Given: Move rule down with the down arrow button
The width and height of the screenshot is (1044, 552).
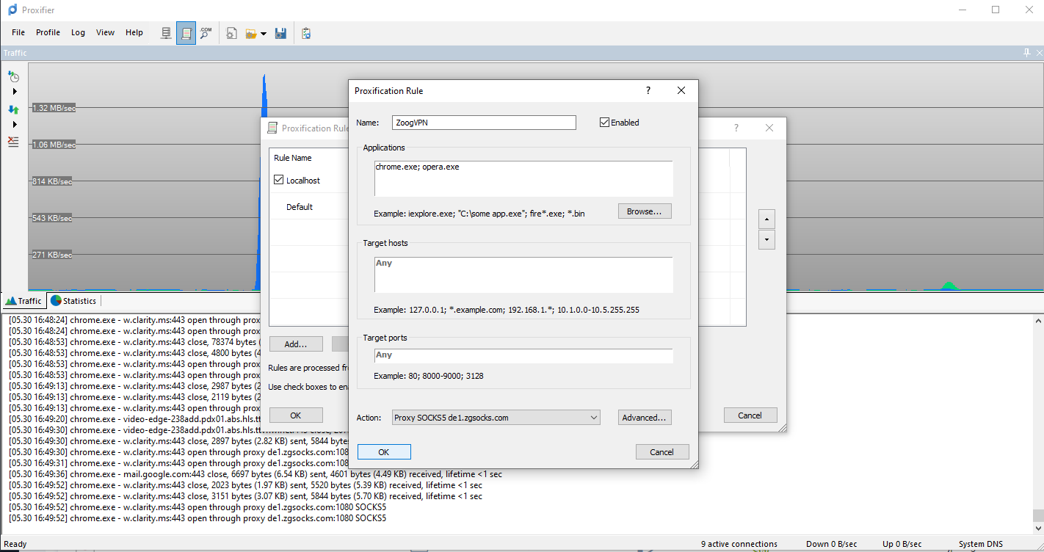Looking at the screenshot, I should coord(766,239).
